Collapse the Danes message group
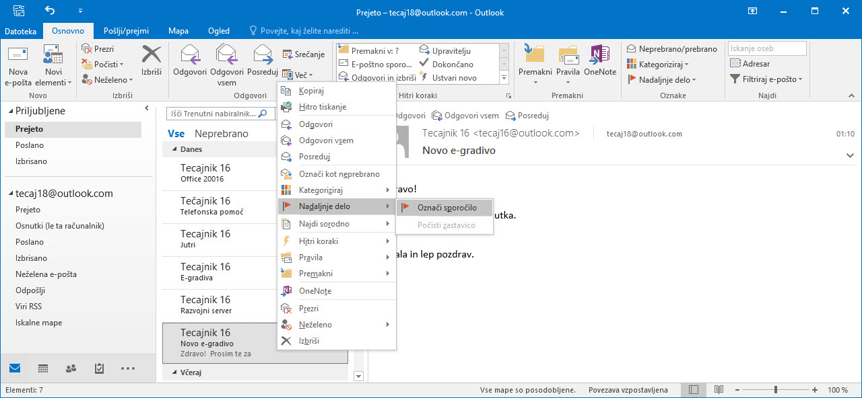The height and width of the screenshot is (398, 862). (x=175, y=150)
